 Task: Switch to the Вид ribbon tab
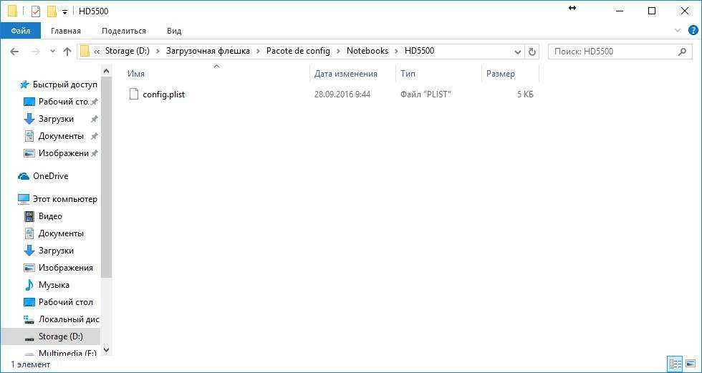(174, 31)
